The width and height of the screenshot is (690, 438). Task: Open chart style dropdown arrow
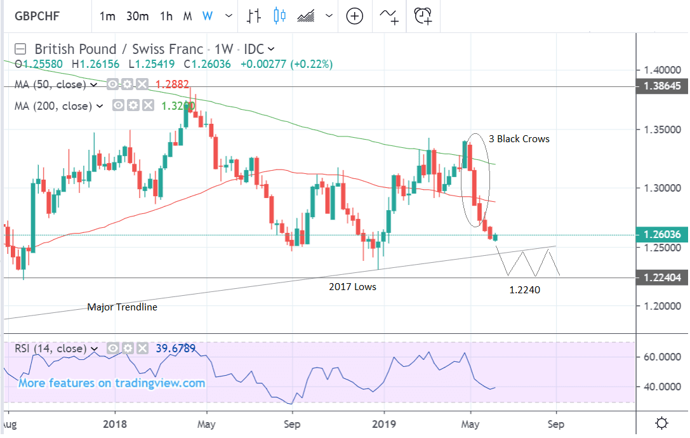coord(330,17)
